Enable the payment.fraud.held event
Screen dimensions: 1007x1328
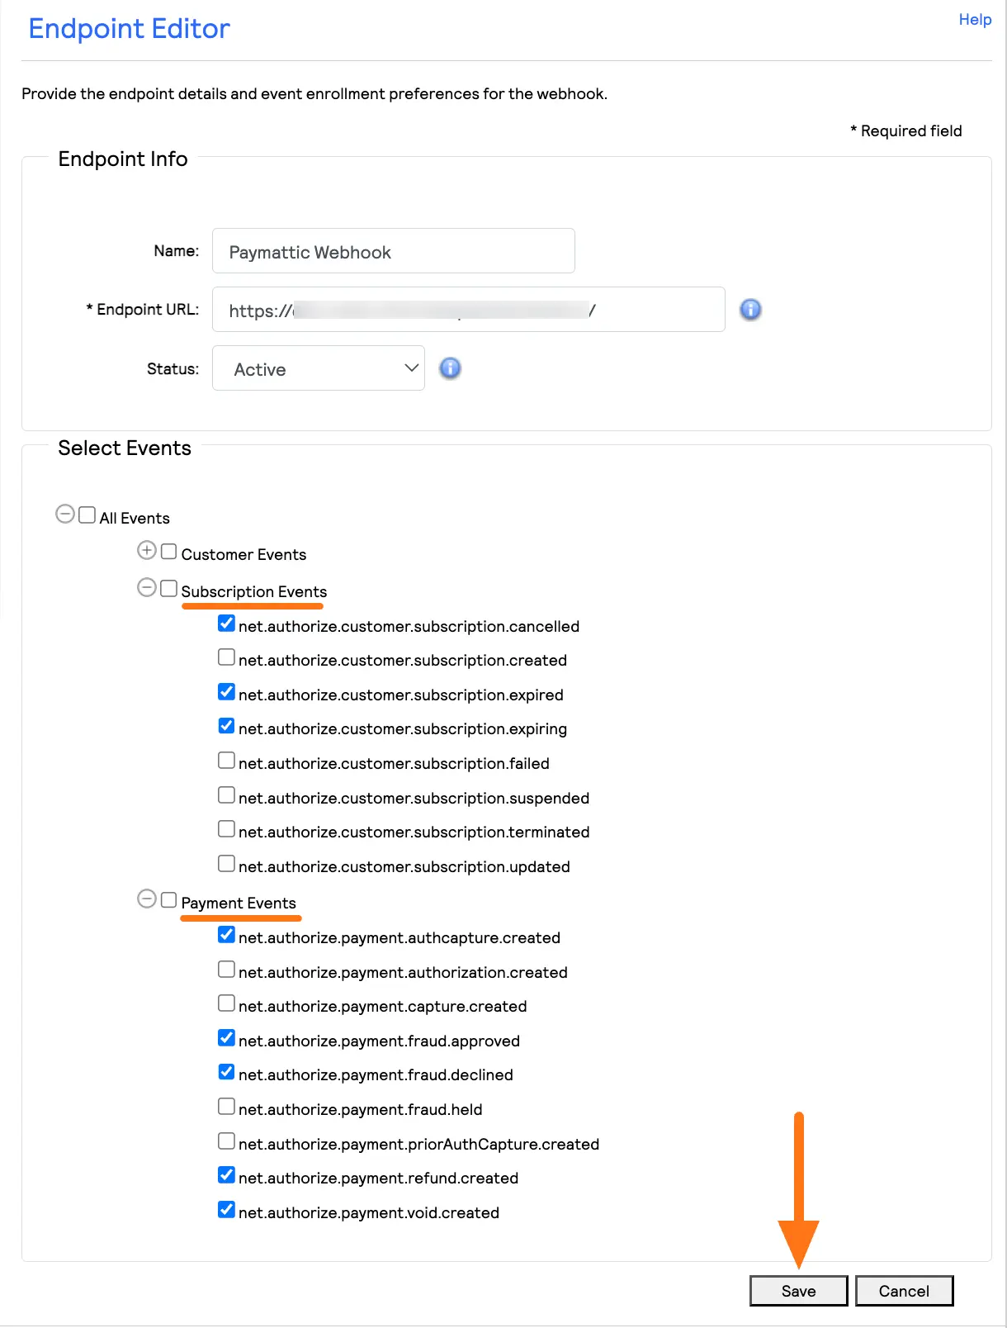226,1106
